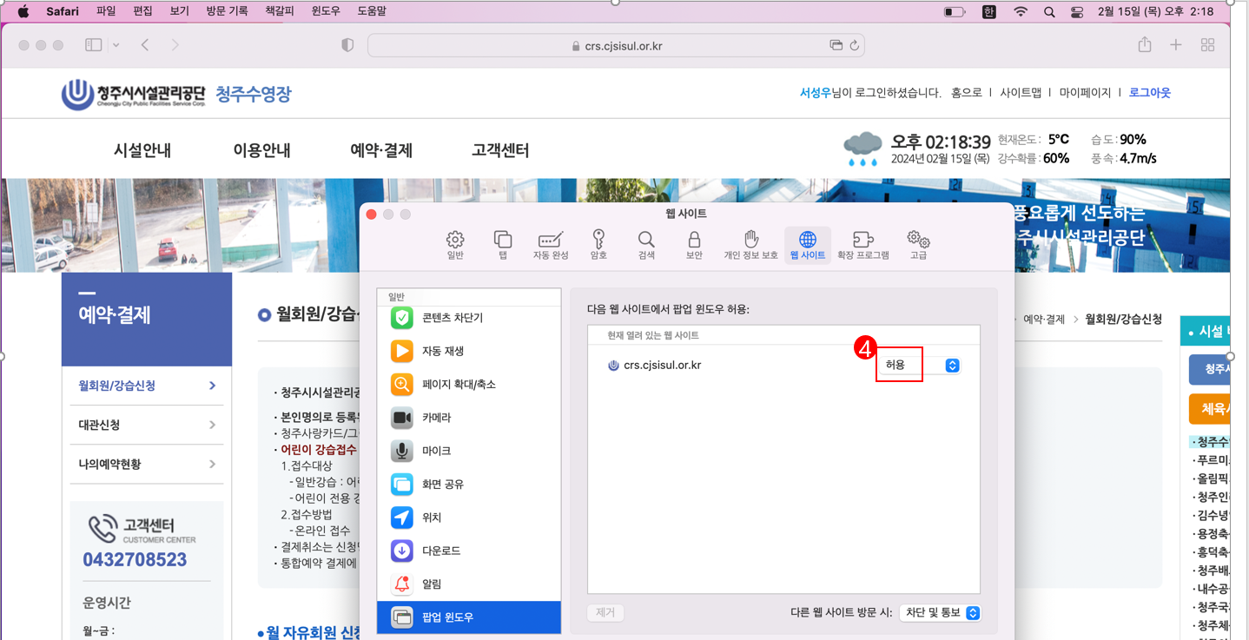Image resolution: width=1249 pixels, height=640 pixels.
Task: Reload the page with refresh icon
Action: (855, 45)
